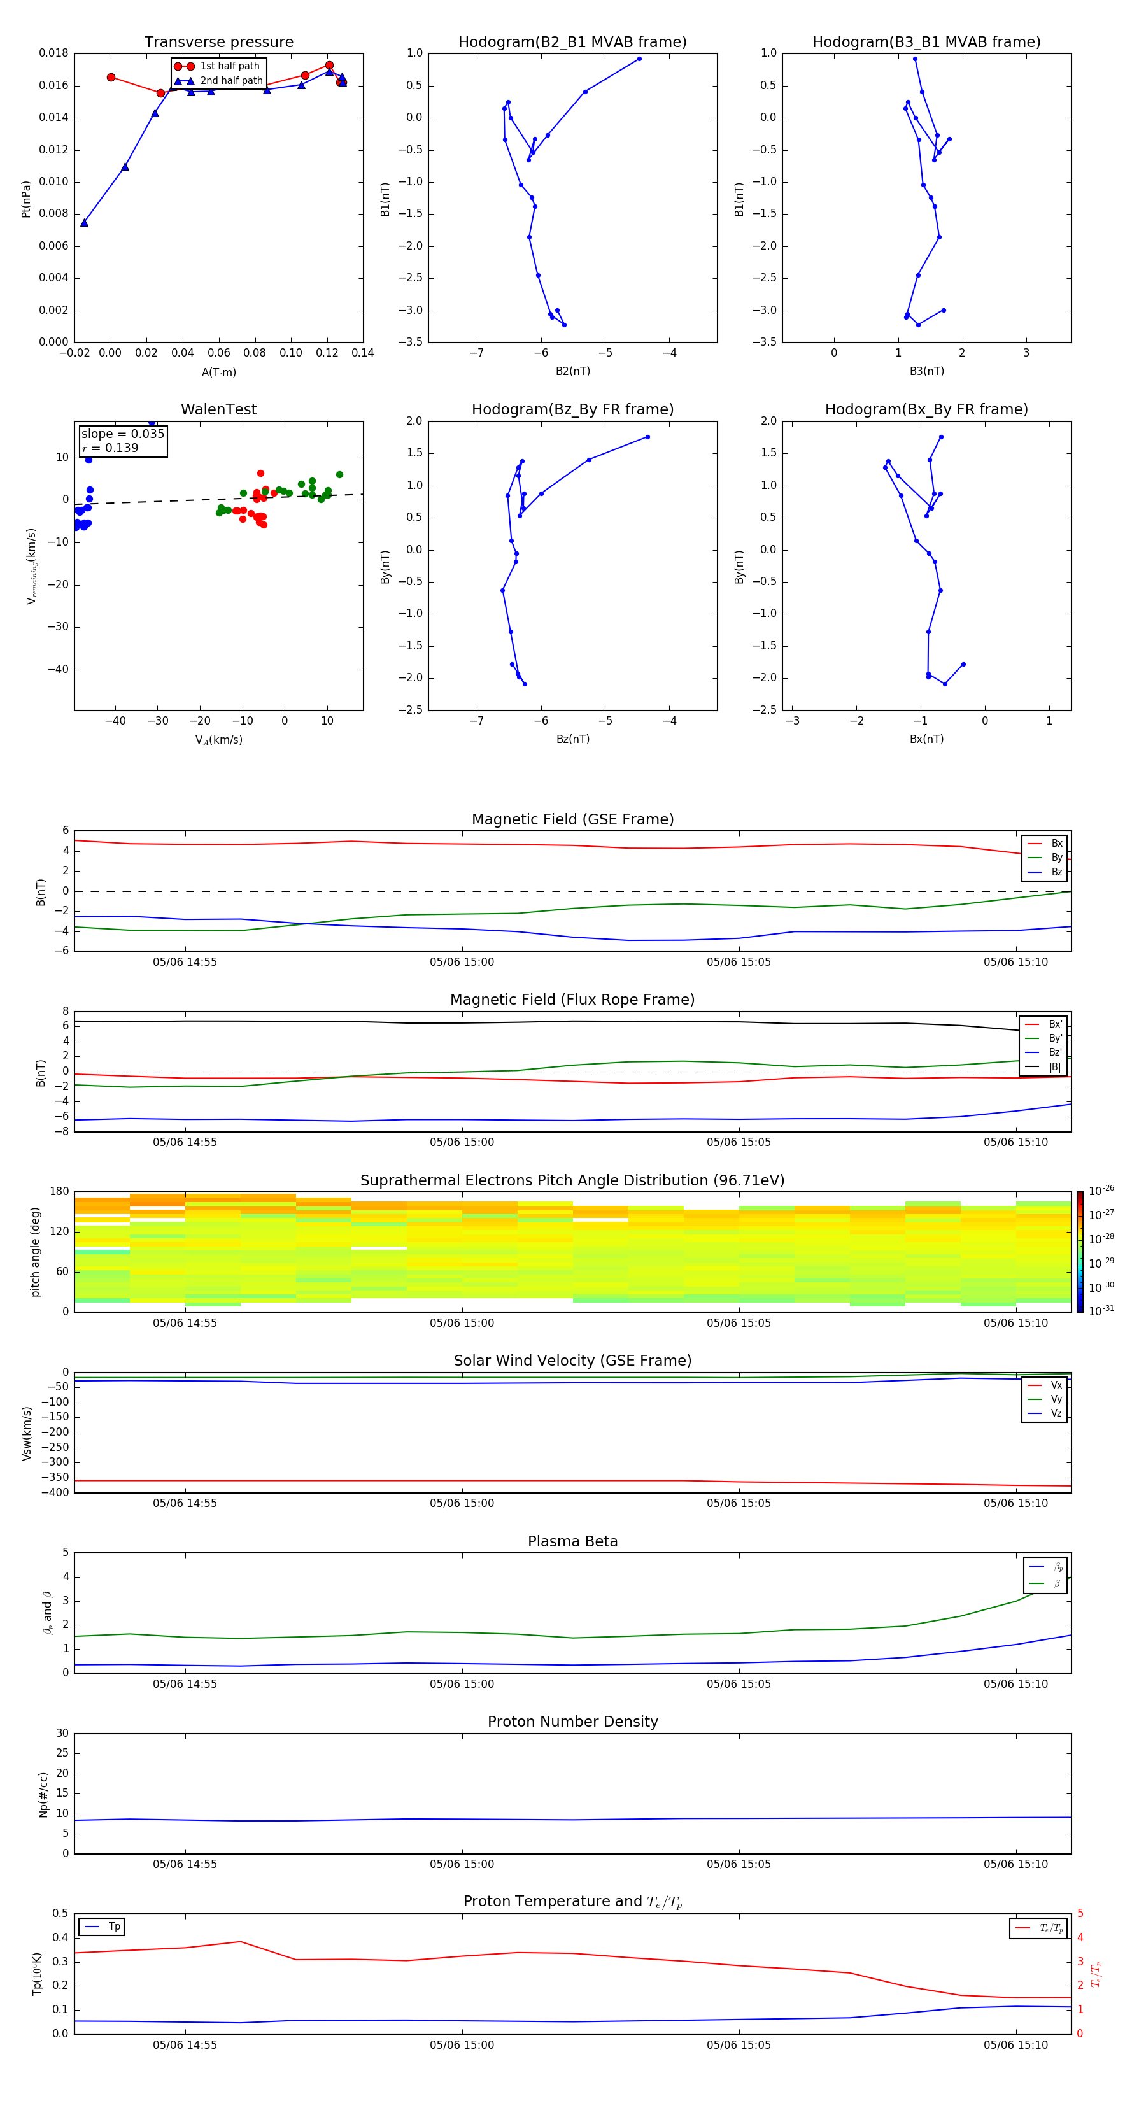The width and height of the screenshot is (1146, 2101).
Task: Click the Magnetic Field (Flux Rope Frame) title
Action: [x=572, y=1000]
